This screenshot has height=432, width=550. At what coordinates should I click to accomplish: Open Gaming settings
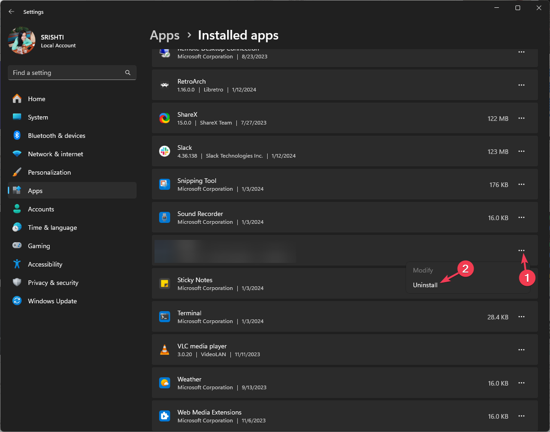(x=72, y=246)
